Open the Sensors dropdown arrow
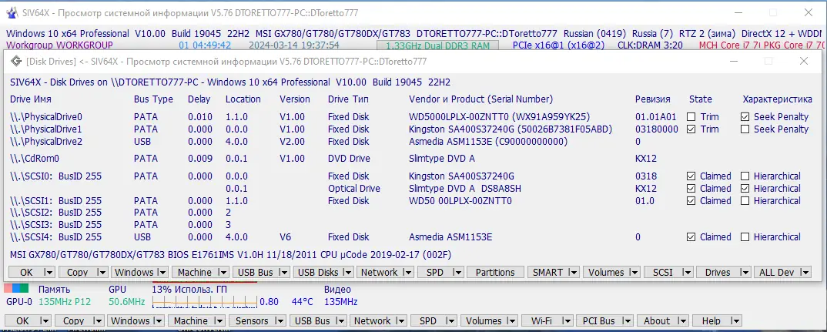The height and width of the screenshot is (332, 827). click(280, 320)
